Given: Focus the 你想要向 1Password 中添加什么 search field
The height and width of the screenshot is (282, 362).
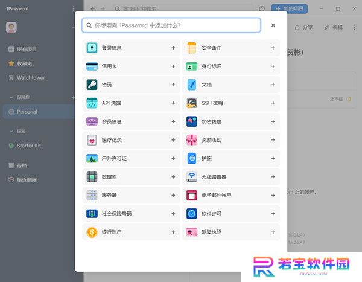Looking at the screenshot, I should [171, 25].
